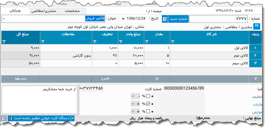
Task: Switch to the مشتری/متقاضی tab
Action: click(x=44, y=11)
